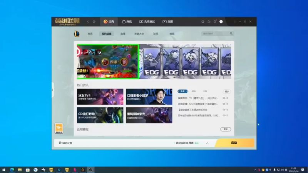
Task: Click the 比尔吉沃特 网通 server label
Action: click(184, 143)
